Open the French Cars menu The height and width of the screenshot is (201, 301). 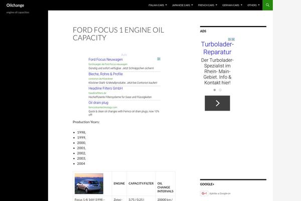[x=207, y=5]
